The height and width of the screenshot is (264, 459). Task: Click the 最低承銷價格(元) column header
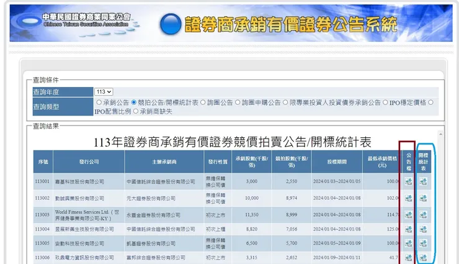(382, 162)
